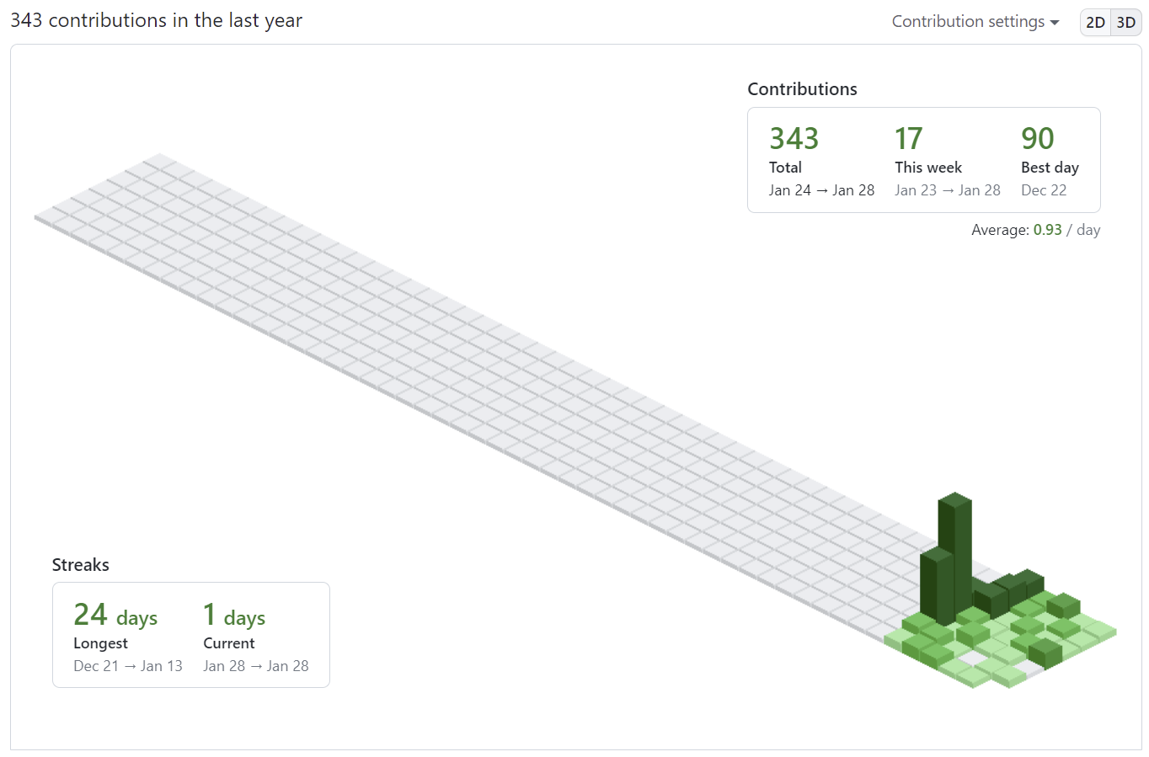Switch to 2D contribution view
Viewport: 1149px width, 757px height.
tap(1095, 23)
